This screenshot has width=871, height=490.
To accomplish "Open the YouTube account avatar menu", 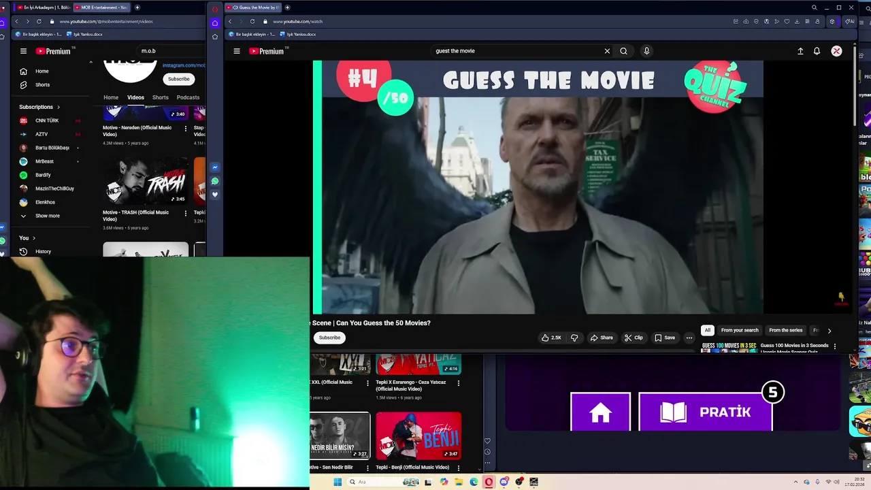I will 836,51.
